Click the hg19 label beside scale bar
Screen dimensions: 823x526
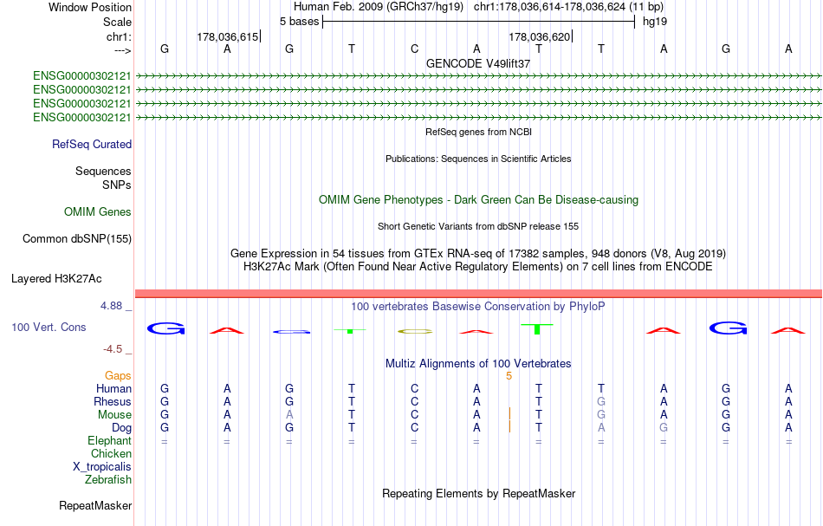(655, 22)
